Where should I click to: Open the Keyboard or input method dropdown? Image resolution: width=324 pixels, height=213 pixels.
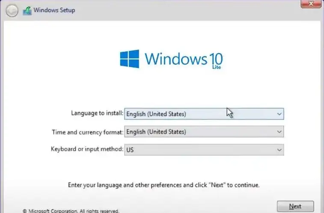point(204,150)
